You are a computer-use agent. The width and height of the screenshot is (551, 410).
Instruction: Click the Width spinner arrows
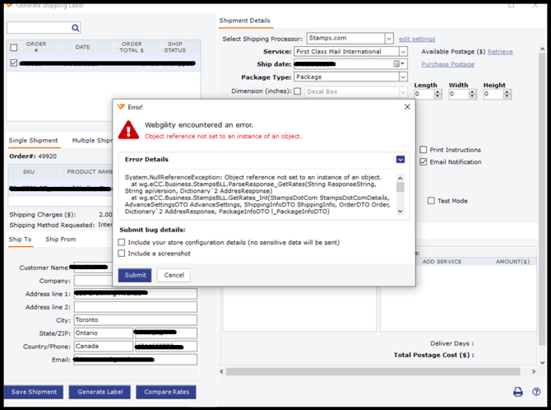coord(472,94)
